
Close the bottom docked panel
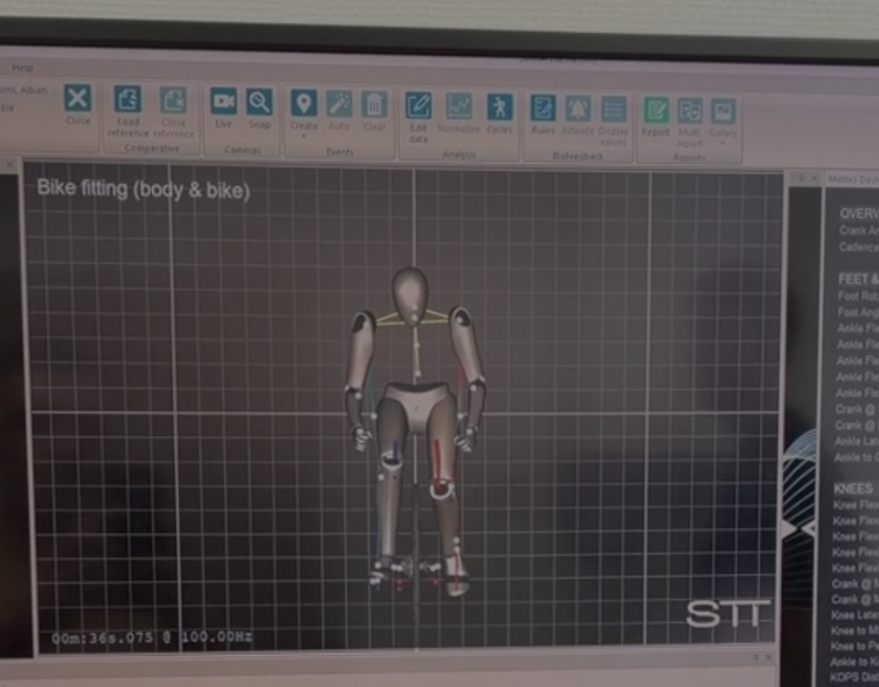point(768,658)
